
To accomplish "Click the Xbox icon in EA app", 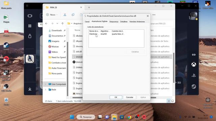I will click(x=194, y=64).
